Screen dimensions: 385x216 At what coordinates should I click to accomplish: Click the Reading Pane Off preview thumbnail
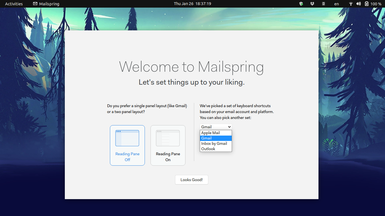127,138
